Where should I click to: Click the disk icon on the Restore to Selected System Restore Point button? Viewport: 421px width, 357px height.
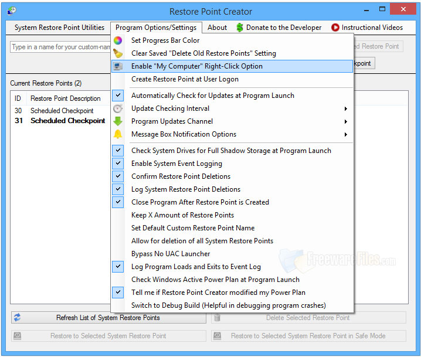17,336
